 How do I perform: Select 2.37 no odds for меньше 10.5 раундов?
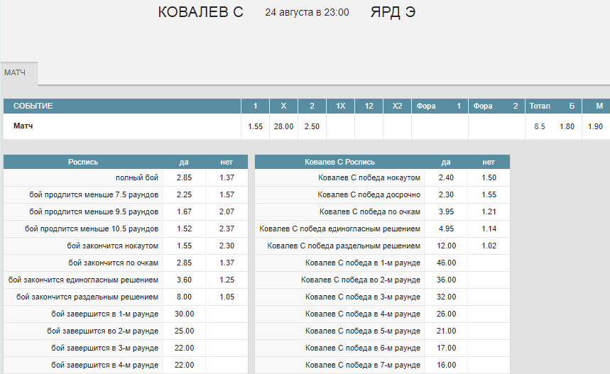pyautogui.click(x=227, y=229)
